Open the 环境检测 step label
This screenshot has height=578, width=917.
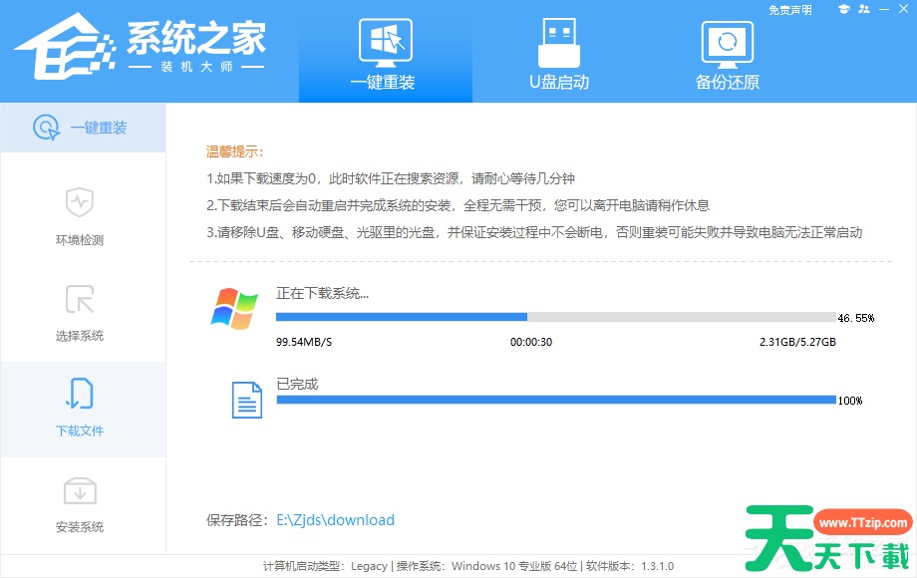80,240
